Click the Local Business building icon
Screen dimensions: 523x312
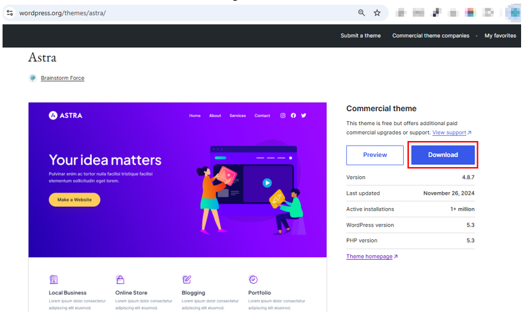click(54, 279)
